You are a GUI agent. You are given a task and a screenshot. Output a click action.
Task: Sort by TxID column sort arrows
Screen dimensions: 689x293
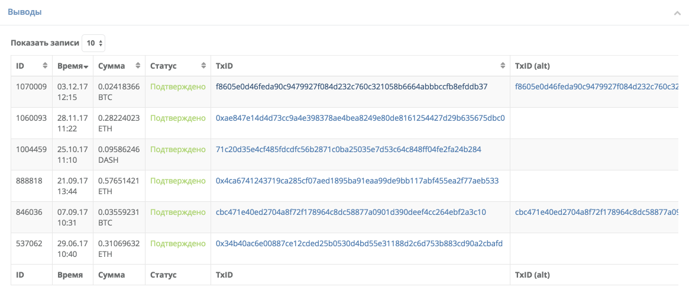[x=503, y=66]
